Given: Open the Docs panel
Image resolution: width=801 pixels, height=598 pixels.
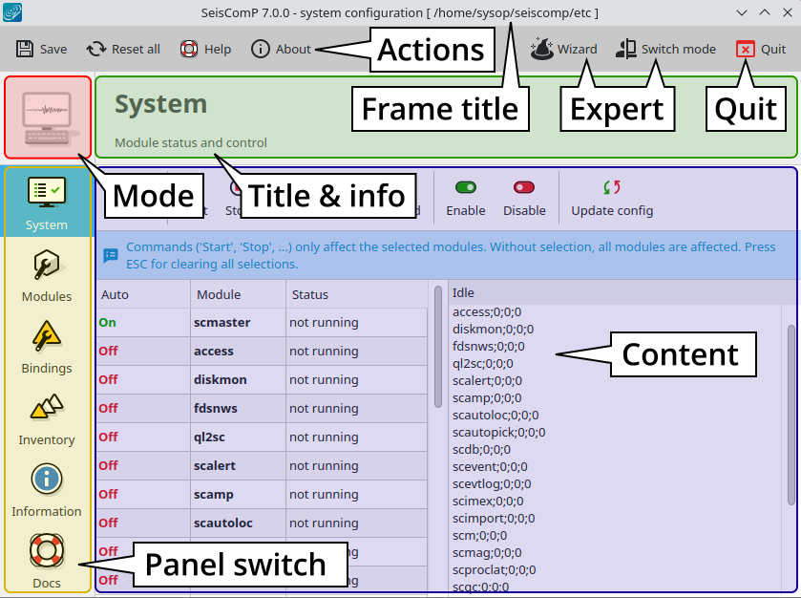Looking at the screenshot, I should click(47, 562).
